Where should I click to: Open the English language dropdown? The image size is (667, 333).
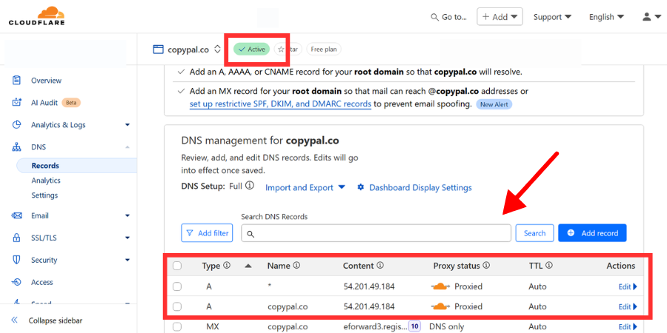[606, 17]
